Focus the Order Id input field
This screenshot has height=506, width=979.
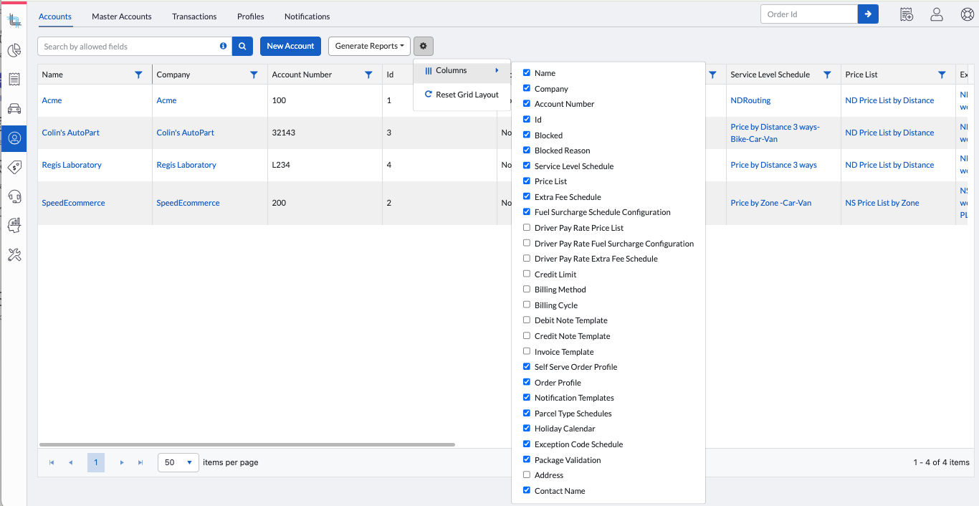(x=809, y=14)
